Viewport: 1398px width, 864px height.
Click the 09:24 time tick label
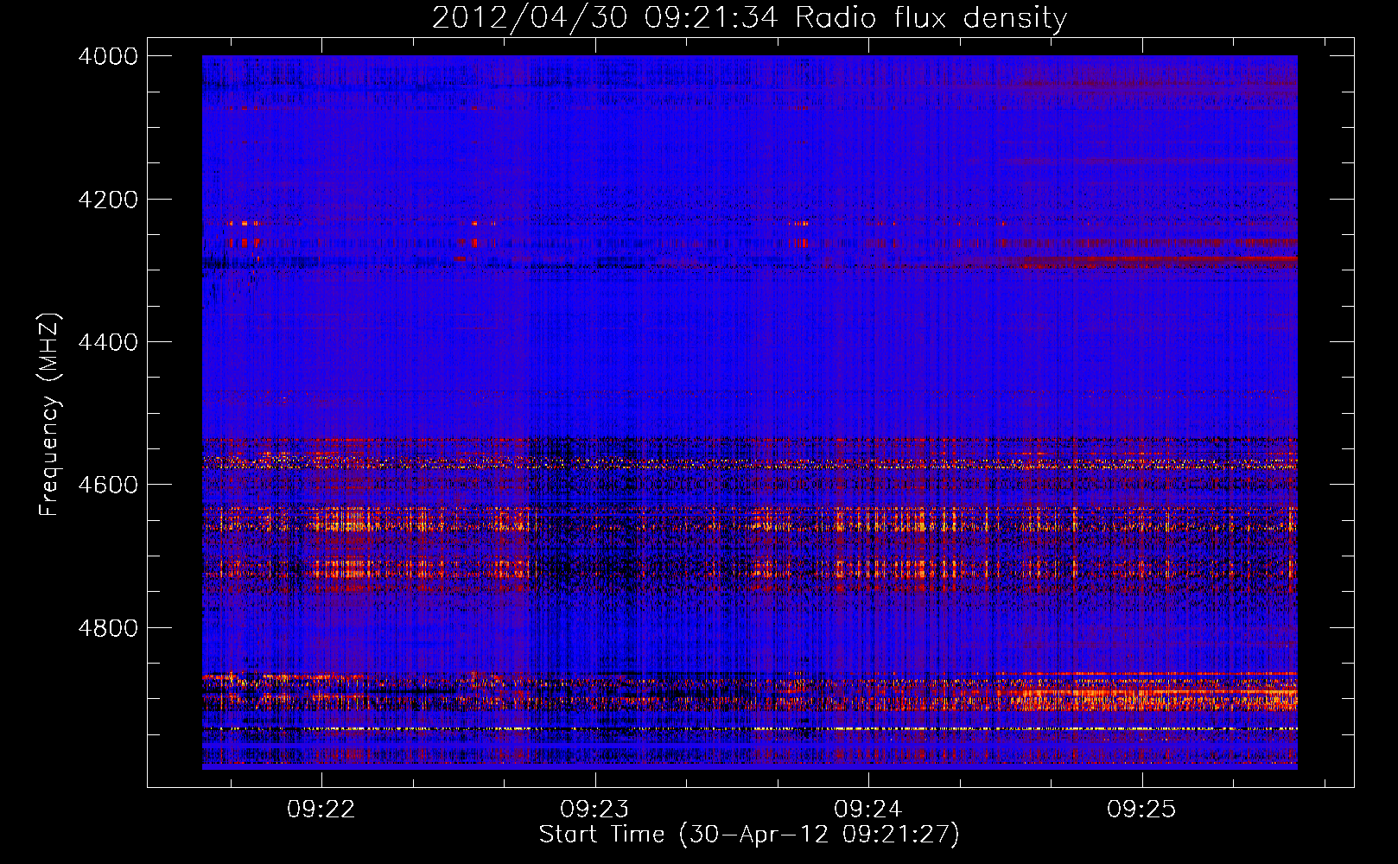pyautogui.click(x=867, y=810)
